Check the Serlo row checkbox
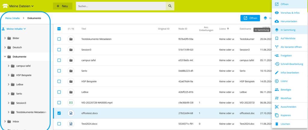Viewport: 308px width, 130px height. point(59,71)
